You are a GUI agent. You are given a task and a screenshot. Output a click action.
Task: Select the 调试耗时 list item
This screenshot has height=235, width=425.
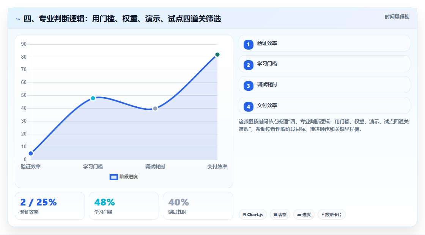point(324,85)
